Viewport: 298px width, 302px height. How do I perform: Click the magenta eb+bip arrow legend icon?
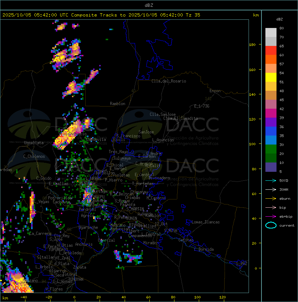click(x=271, y=217)
